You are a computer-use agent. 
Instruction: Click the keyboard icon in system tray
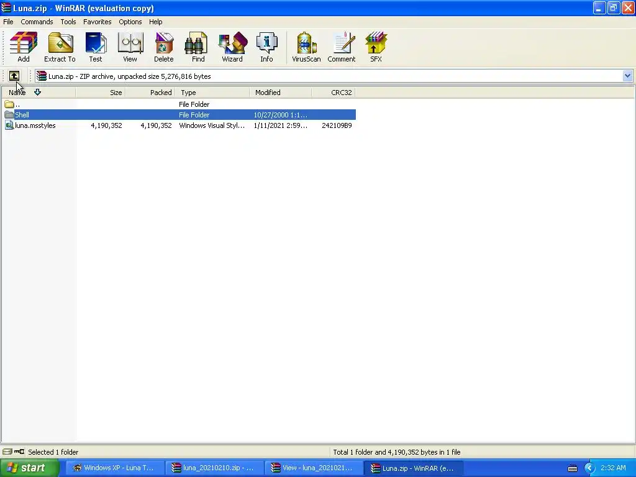pos(572,468)
